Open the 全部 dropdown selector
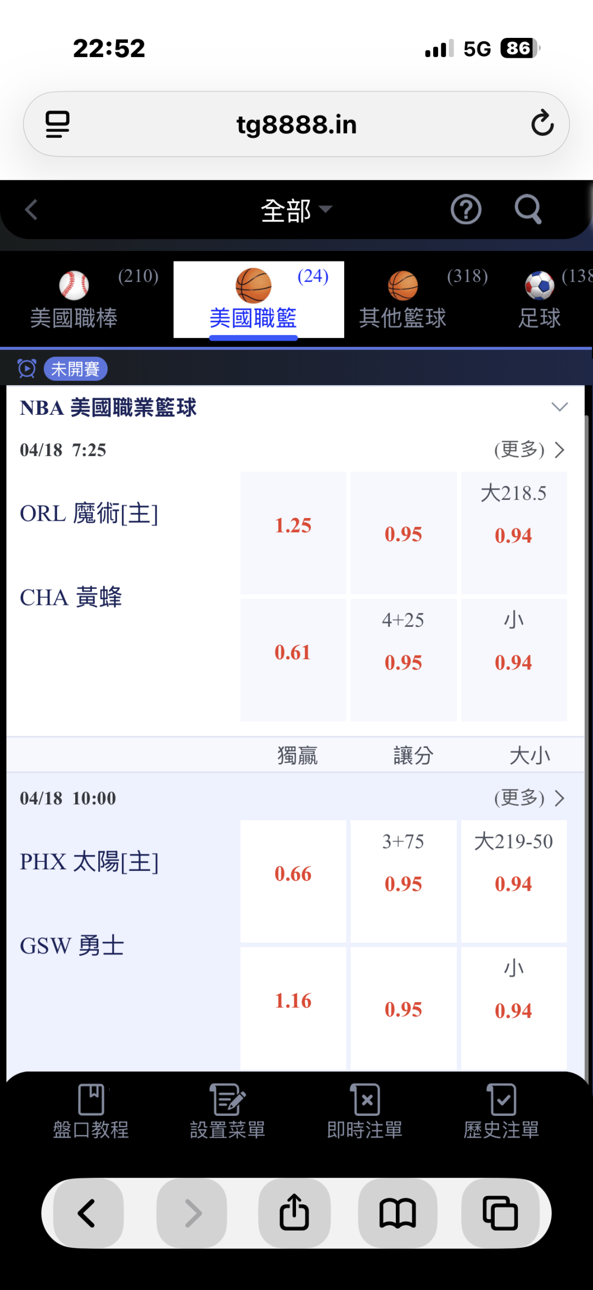The height and width of the screenshot is (1290, 593). (x=295, y=210)
